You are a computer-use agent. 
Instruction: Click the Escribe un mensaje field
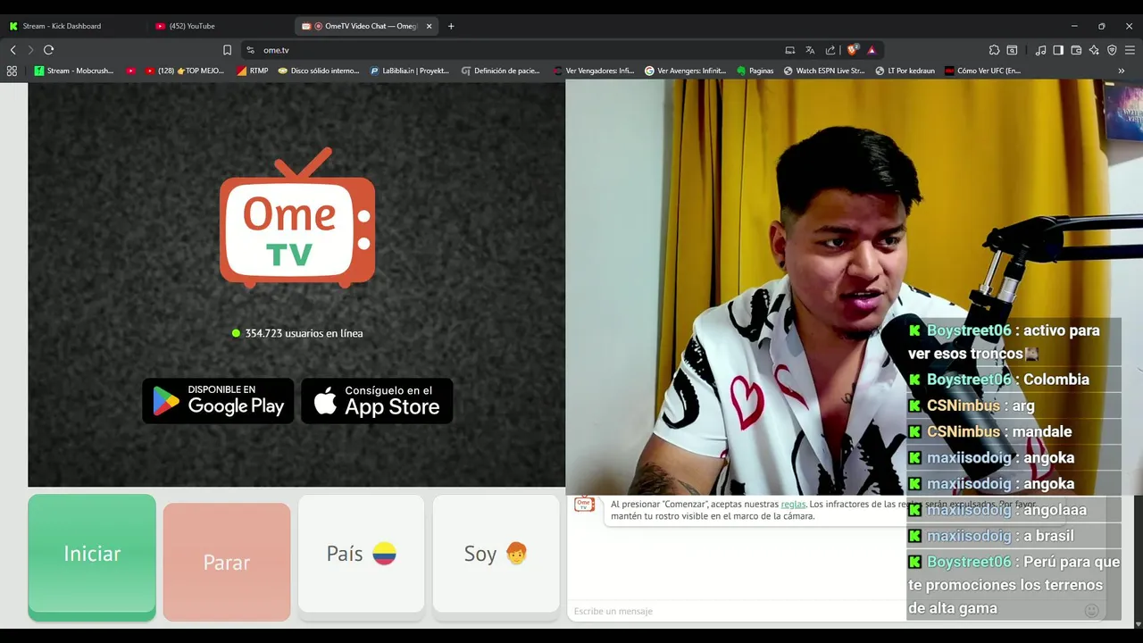click(737, 611)
